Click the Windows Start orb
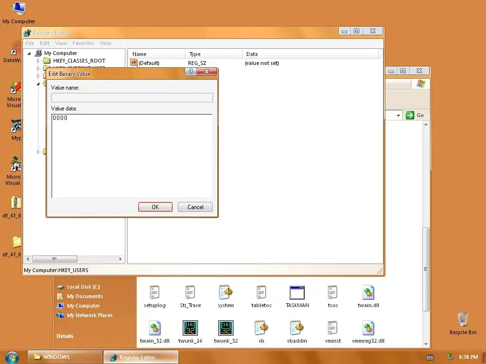This screenshot has width=486, height=364. coord(12,357)
